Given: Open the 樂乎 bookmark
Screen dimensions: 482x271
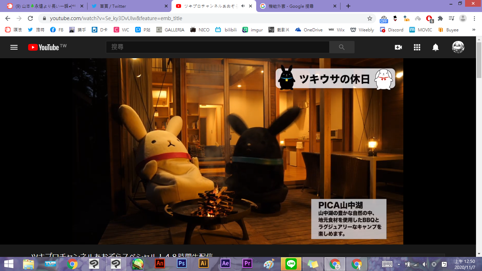Looking at the screenshot, I should click(78, 30).
